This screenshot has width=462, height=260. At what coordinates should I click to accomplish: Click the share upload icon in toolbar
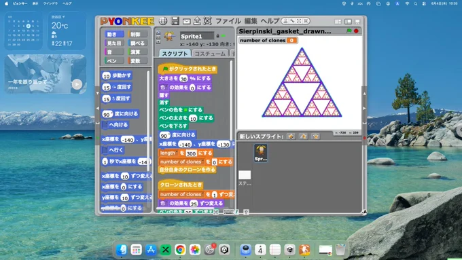pos(197,21)
